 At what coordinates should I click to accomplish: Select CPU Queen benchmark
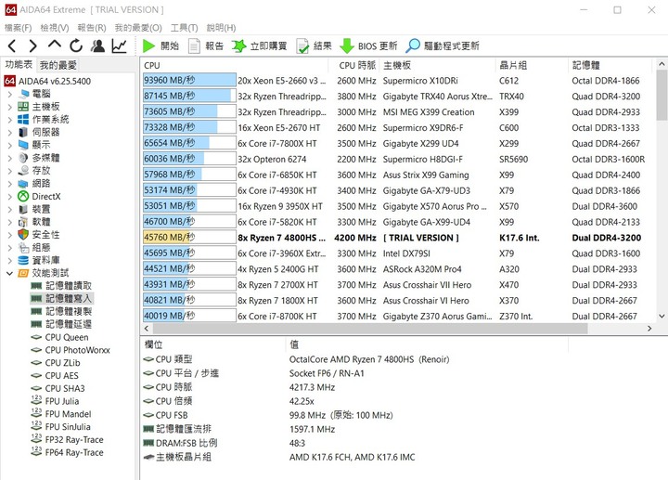click(59, 337)
